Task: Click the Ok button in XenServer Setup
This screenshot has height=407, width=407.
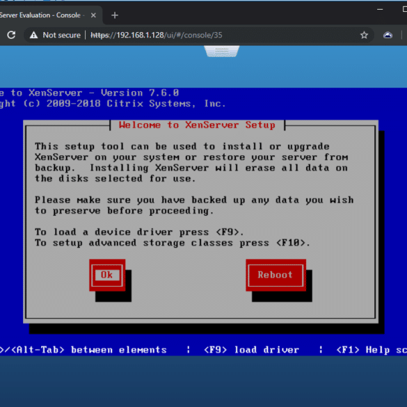Action: click(x=107, y=275)
